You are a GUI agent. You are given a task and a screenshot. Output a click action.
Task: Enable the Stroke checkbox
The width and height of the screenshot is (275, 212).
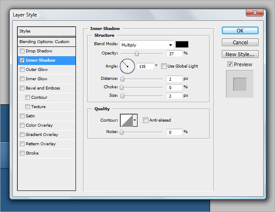point(22,153)
